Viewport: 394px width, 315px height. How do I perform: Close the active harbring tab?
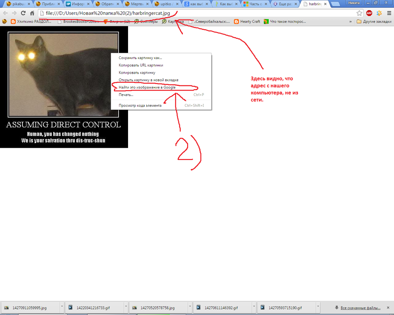pyautogui.click(x=325, y=4)
